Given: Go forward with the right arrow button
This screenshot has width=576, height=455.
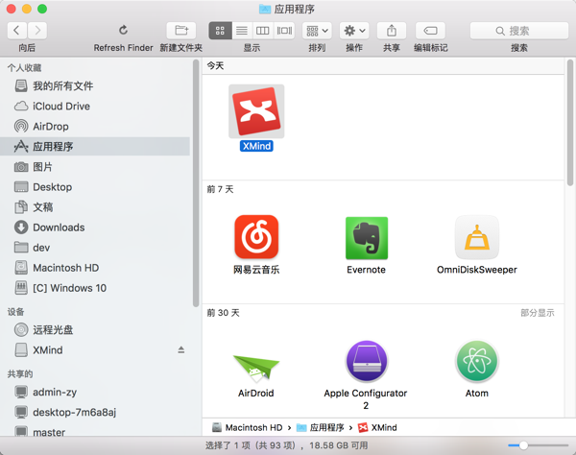Looking at the screenshot, I should (37, 30).
